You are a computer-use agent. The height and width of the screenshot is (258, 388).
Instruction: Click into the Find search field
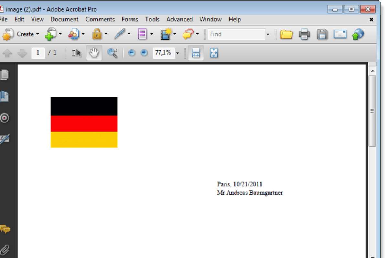[x=236, y=34]
